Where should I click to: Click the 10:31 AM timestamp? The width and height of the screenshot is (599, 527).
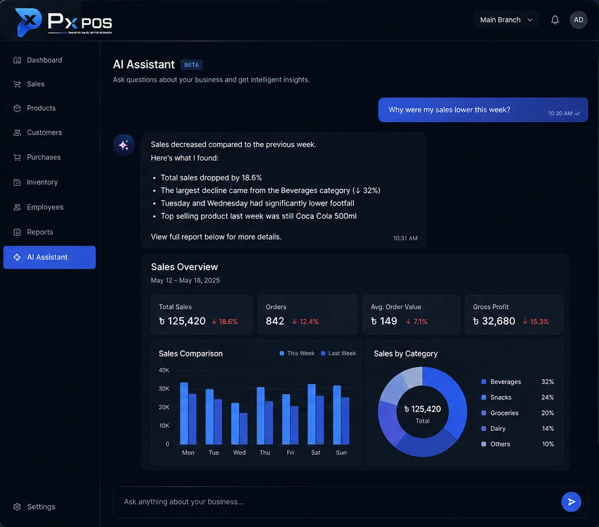[405, 238]
